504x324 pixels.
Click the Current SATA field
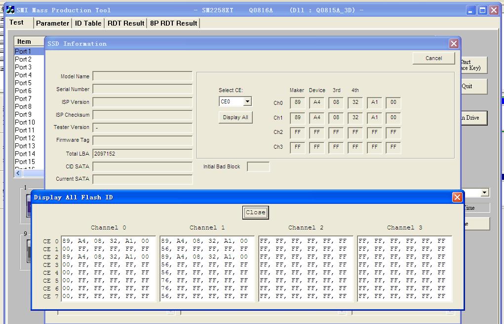(x=142, y=179)
